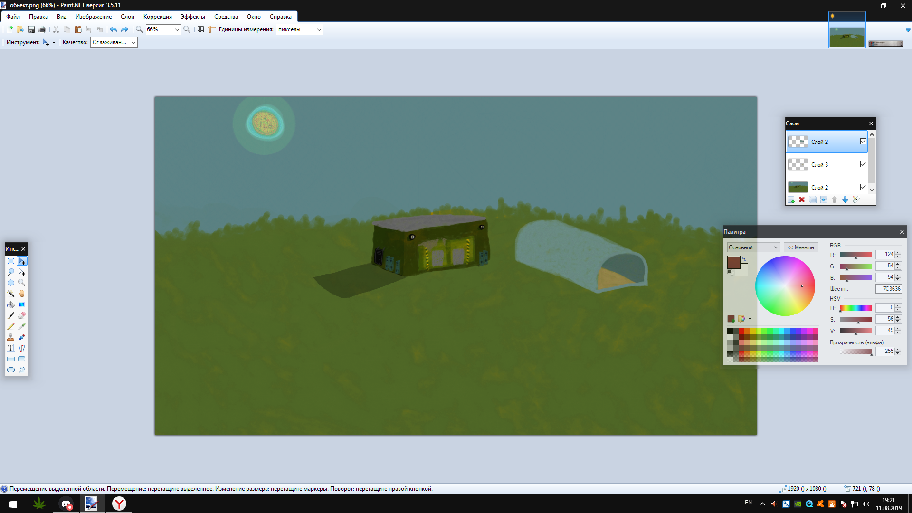Screen dimensions: 912x513
Task: Select the Pan hand tool
Action: 22,294
